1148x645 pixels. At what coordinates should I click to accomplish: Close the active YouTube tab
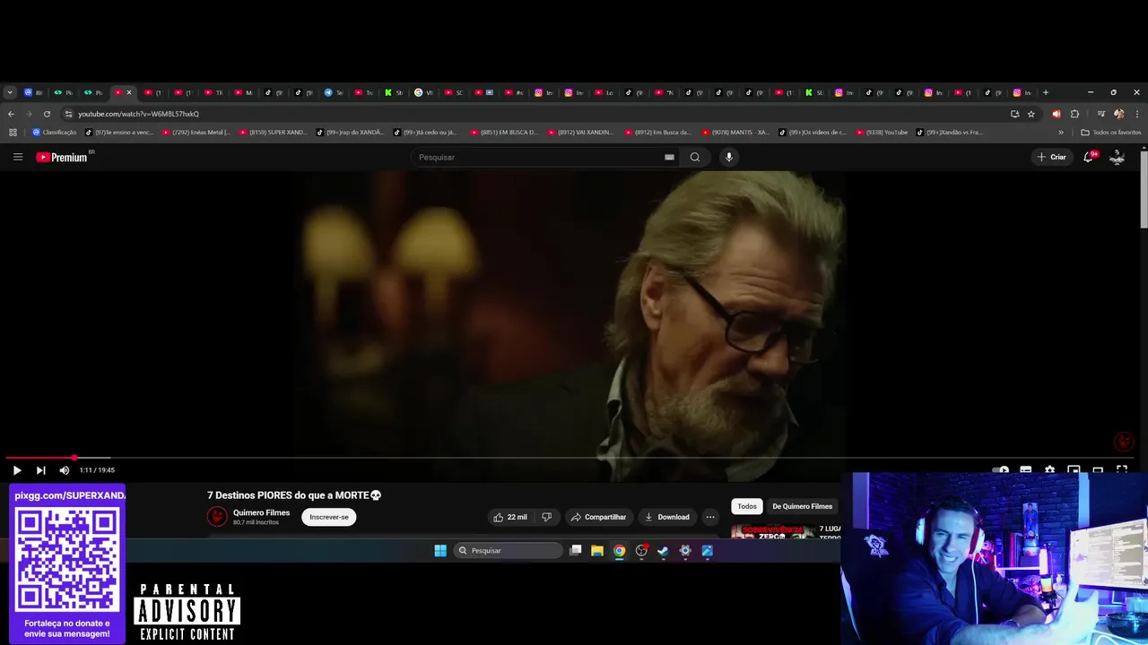pos(128,92)
